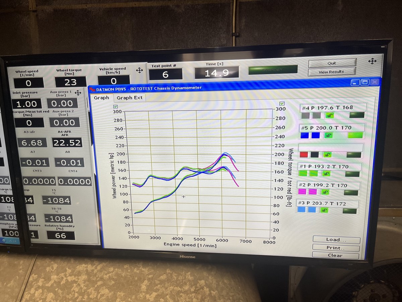Click the move arrows icon beside Quit button
Viewport: 402px width, 302px height.
point(372,61)
